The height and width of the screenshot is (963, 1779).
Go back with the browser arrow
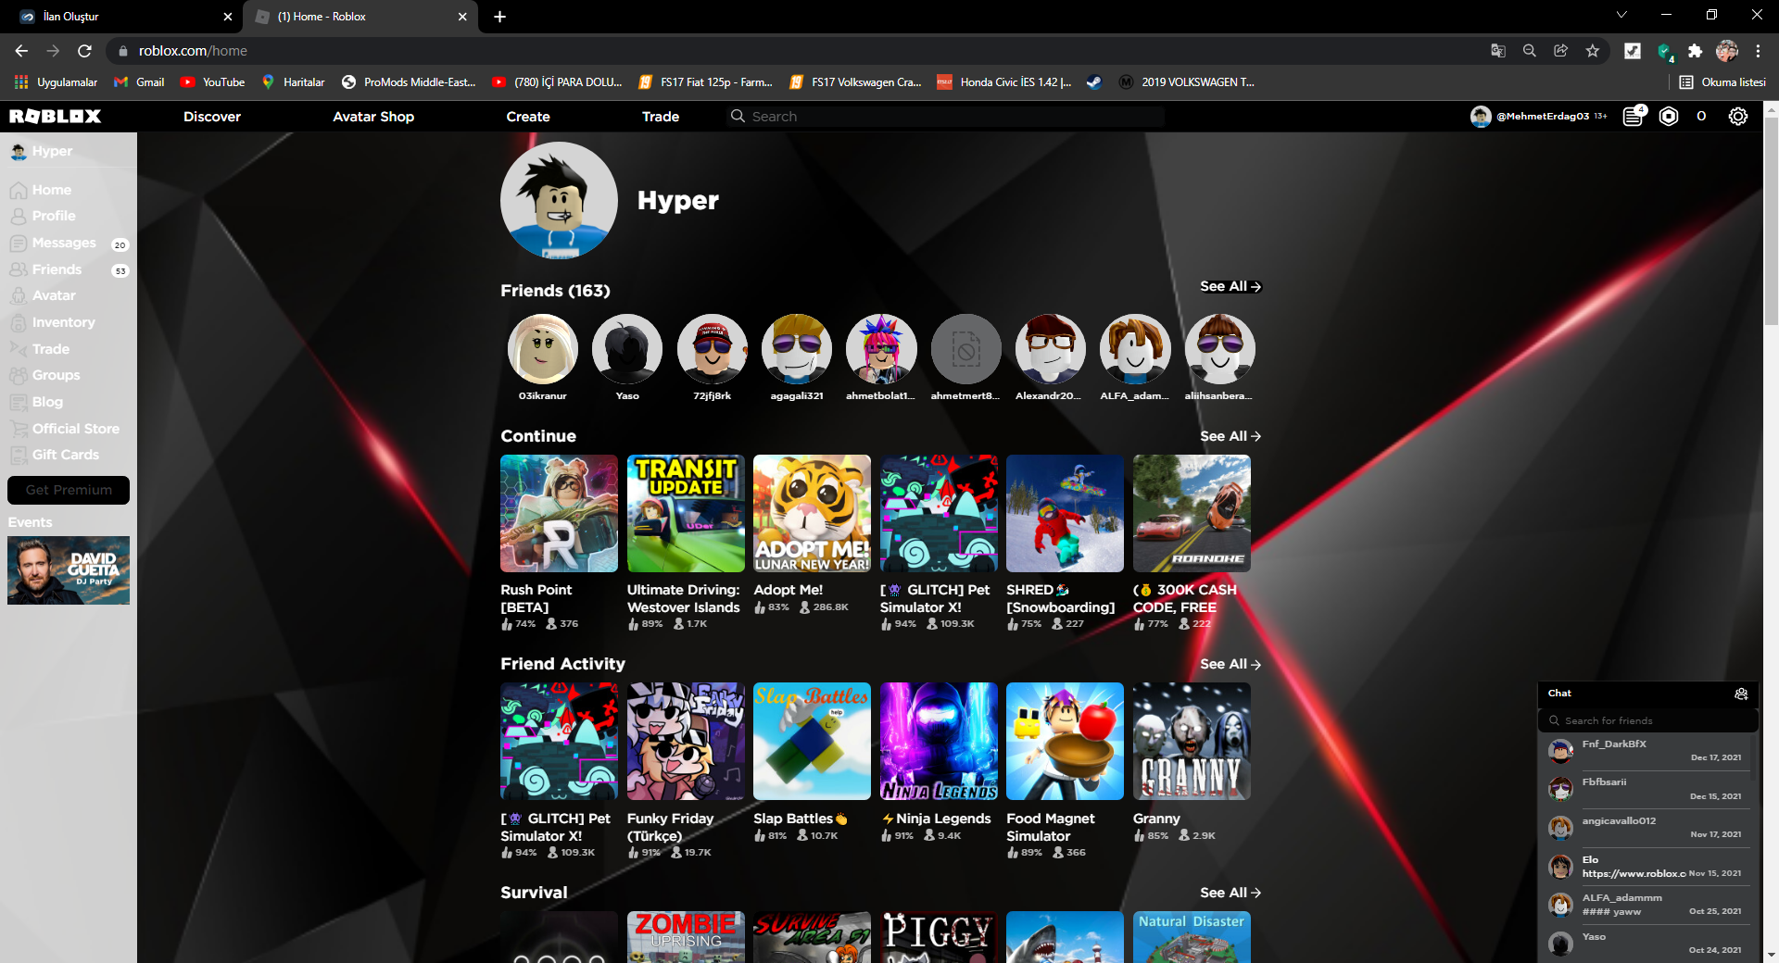[21, 51]
